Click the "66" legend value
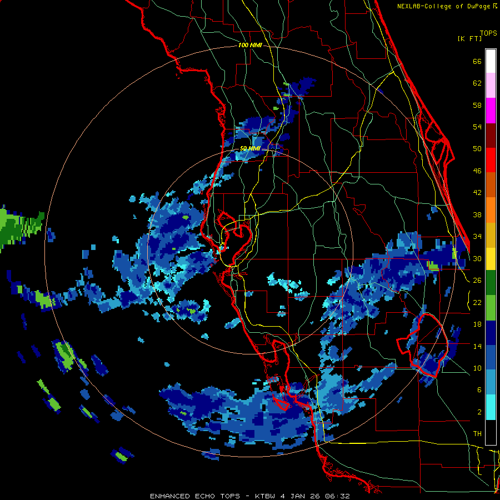500x500 pixels. [477, 61]
